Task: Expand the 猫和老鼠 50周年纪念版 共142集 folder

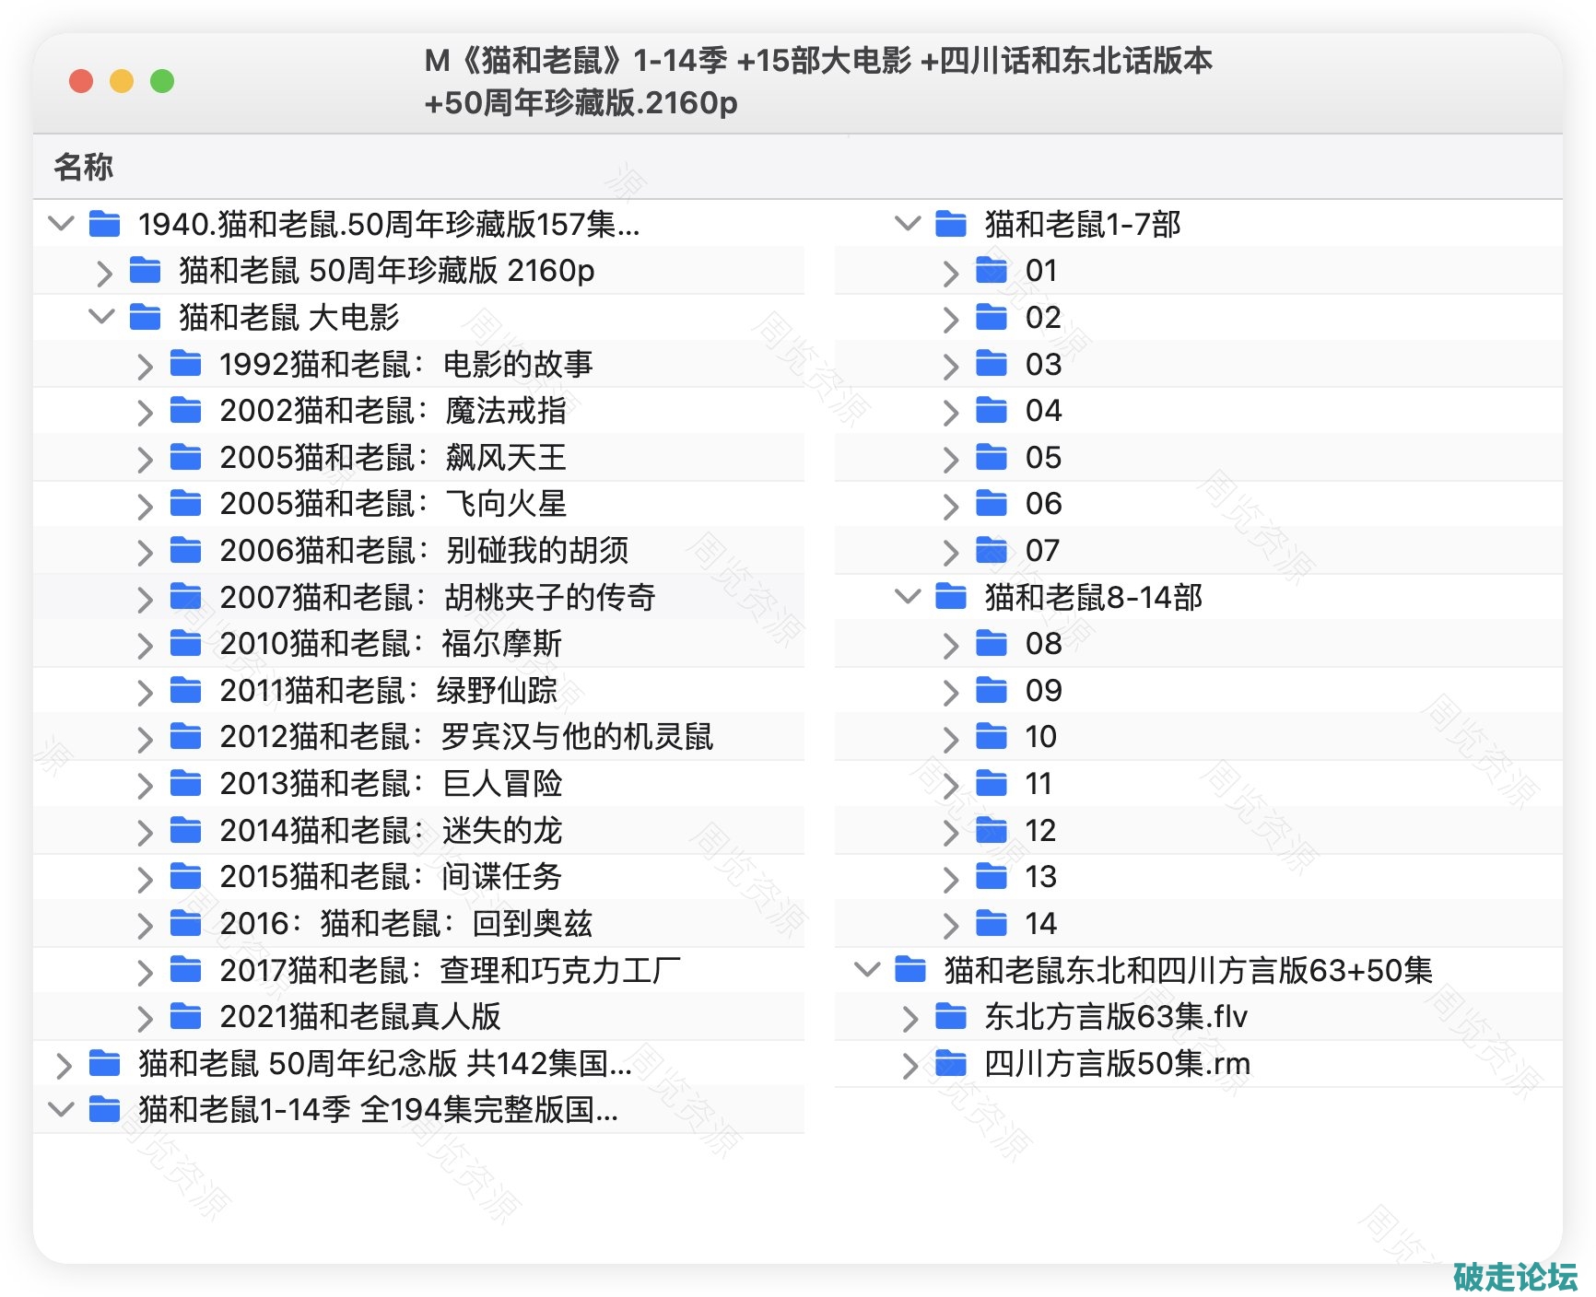Action: [x=63, y=1065]
